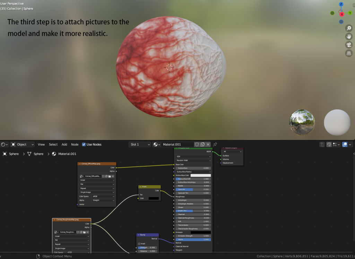Adjust the Alpha slider on Principled BSDF
The width and height of the screenshot is (355, 259).
pos(193,239)
